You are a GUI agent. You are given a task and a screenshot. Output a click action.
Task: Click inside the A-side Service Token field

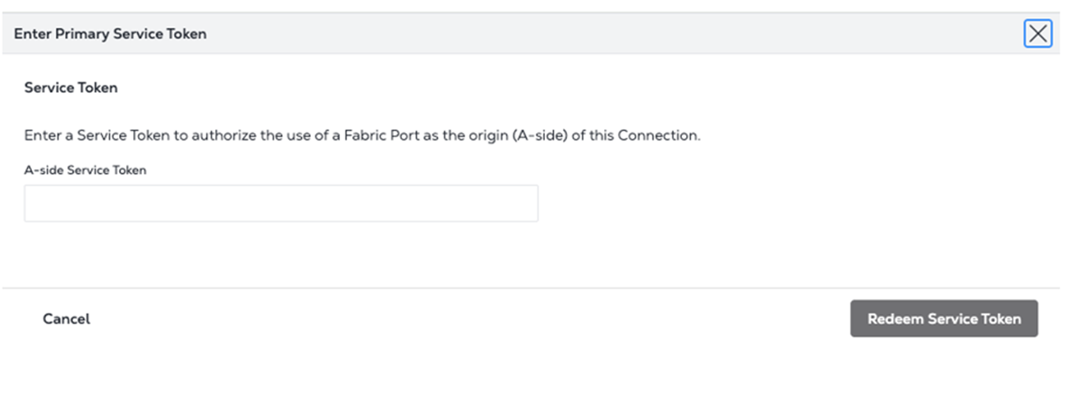[x=281, y=203]
